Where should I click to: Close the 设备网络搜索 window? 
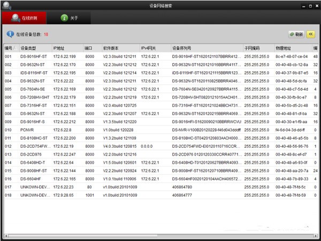pos(315,4)
